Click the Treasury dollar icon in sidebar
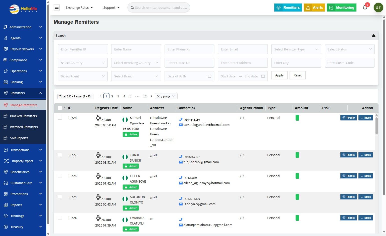 [6, 227]
